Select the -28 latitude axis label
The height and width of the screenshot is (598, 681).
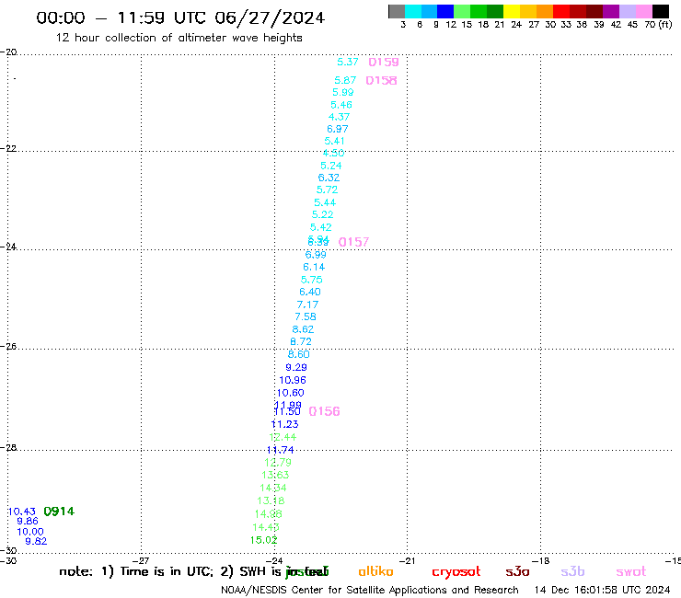pos(8,447)
